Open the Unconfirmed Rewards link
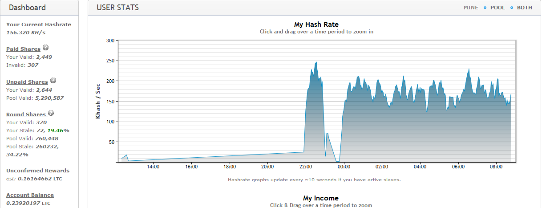This screenshot has height=208, width=542. tap(38, 171)
